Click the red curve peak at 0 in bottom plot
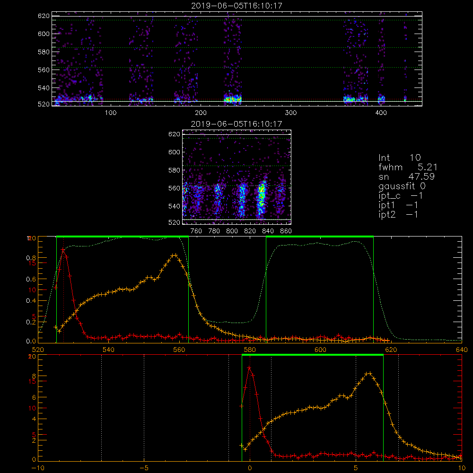 pyautogui.click(x=249, y=368)
